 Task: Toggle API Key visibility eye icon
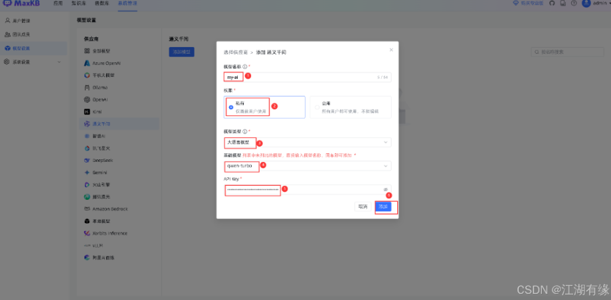(385, 189)
